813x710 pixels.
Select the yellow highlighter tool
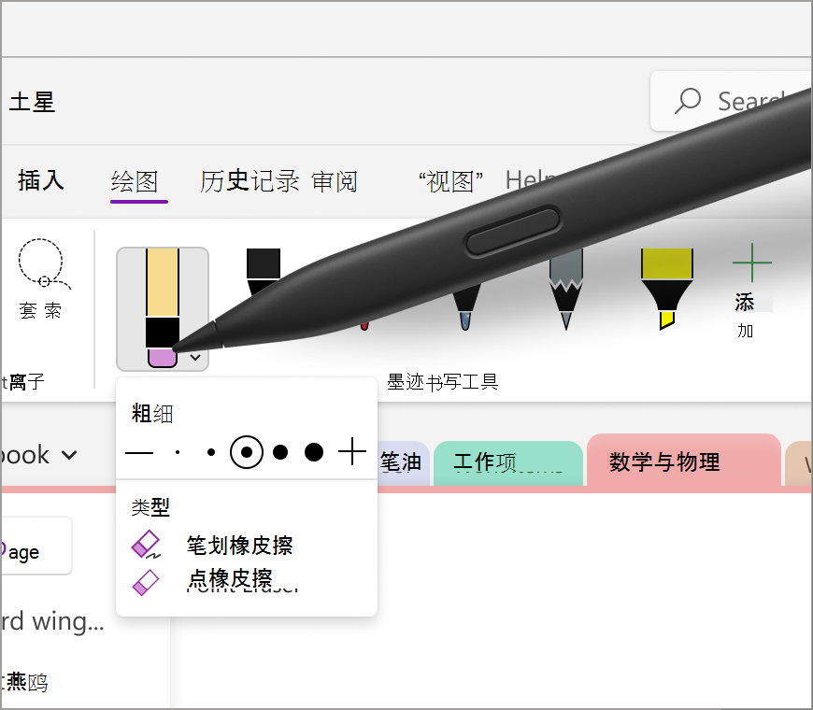(x=667, y=289)
